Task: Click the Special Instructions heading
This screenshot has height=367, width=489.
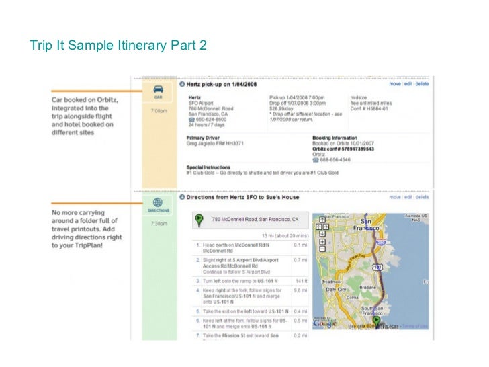Action: coord(208,167)
